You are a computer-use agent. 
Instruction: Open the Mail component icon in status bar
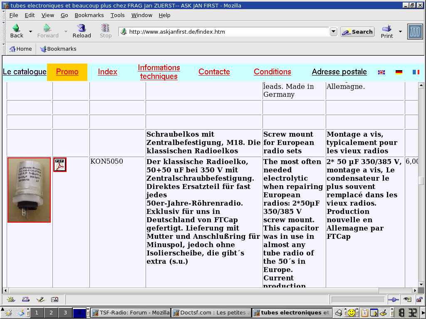point(26,299)
